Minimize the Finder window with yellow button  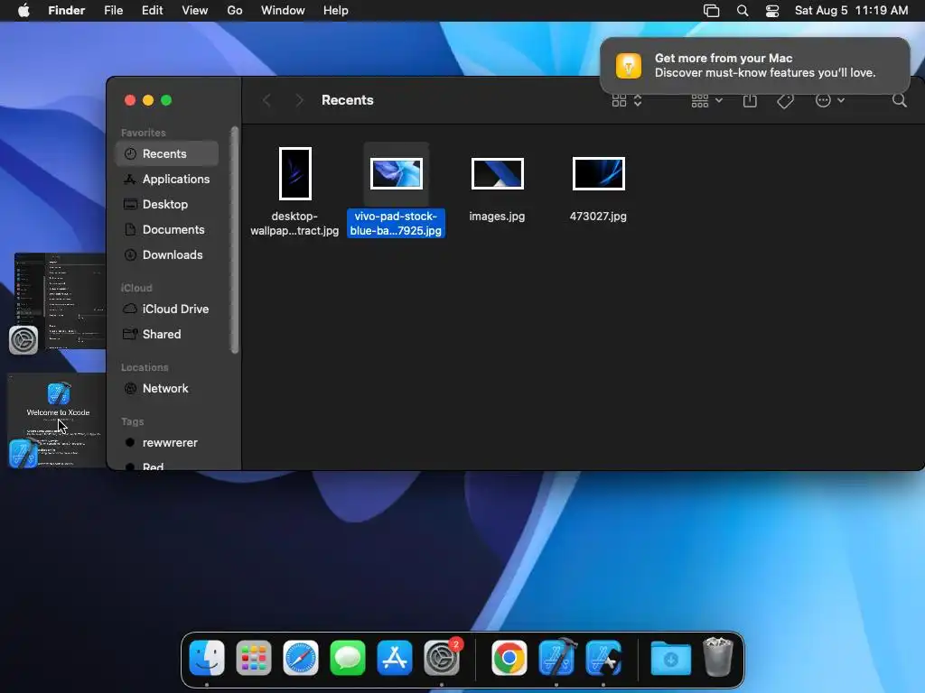(x=148, y=100)
